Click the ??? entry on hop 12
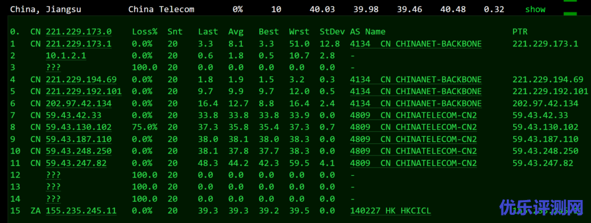The width and height of the screenshot is (591, 223). 53,175
